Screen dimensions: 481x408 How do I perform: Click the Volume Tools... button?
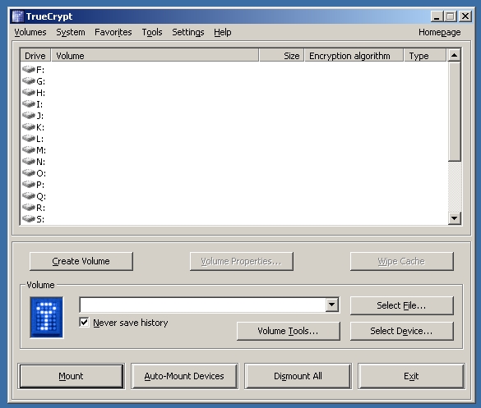pyautogui.click(x=289, y=331)
